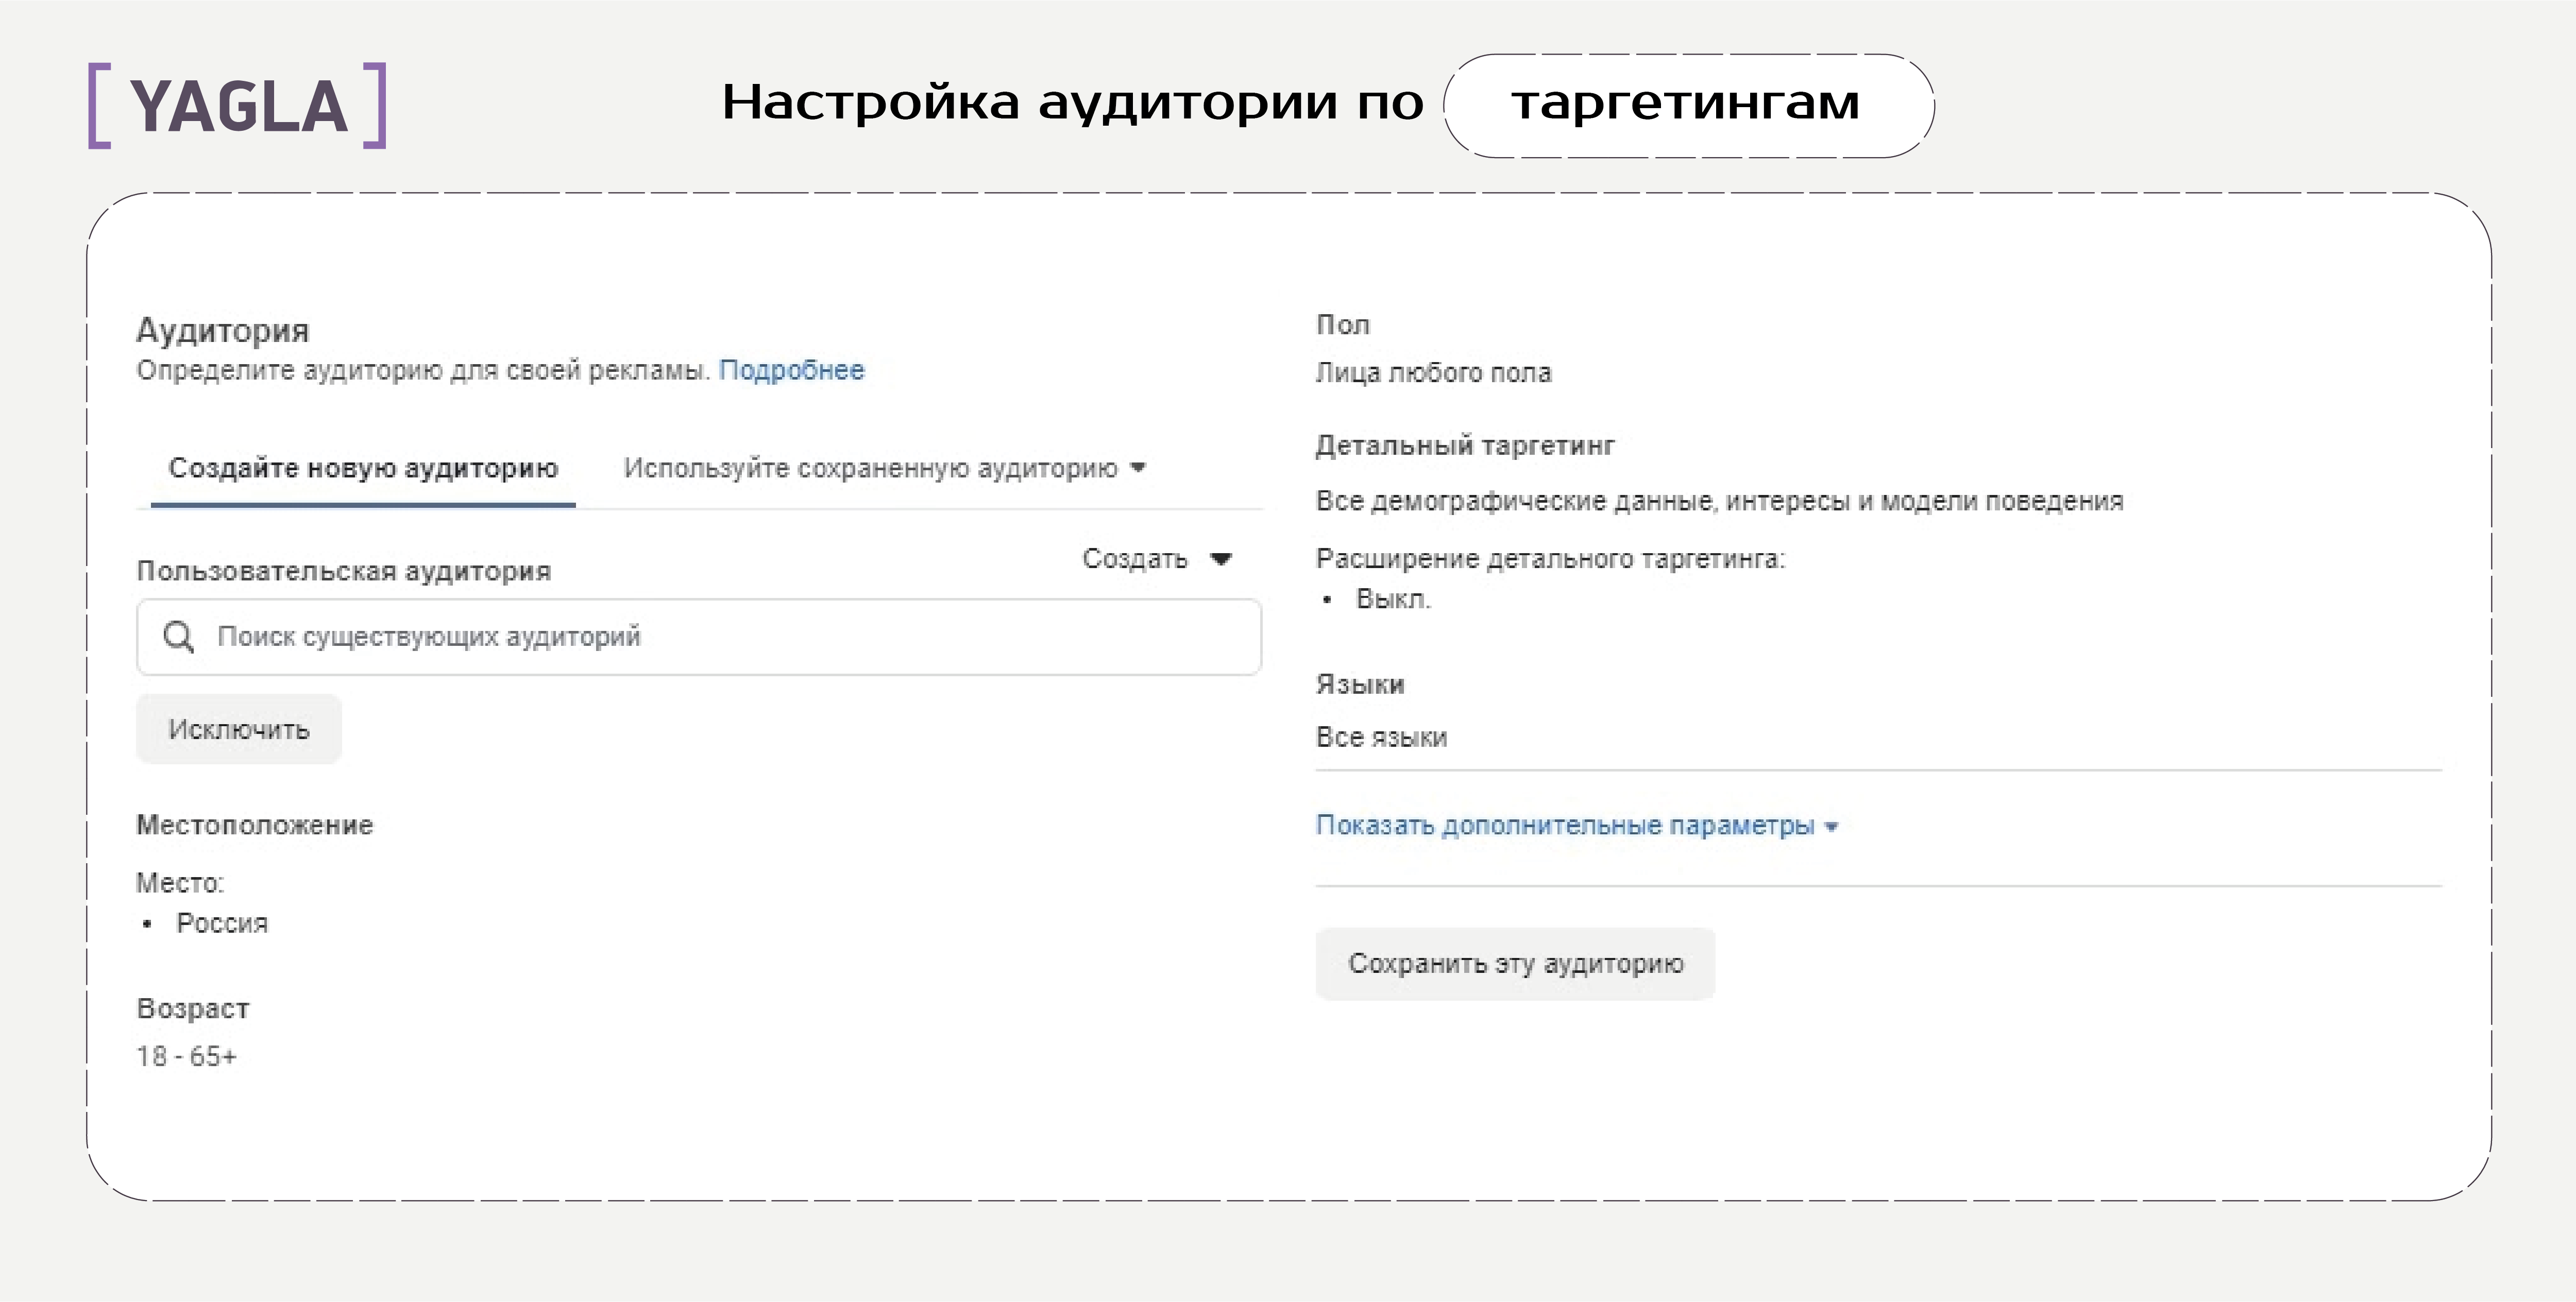
Task: Select the Россия location entry
Action: (x=222, y=923)
